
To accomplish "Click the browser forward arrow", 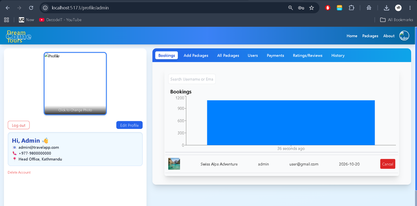I will [19, 8].
